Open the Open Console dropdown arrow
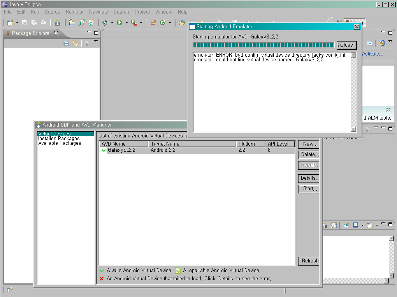 coord(377,225)
